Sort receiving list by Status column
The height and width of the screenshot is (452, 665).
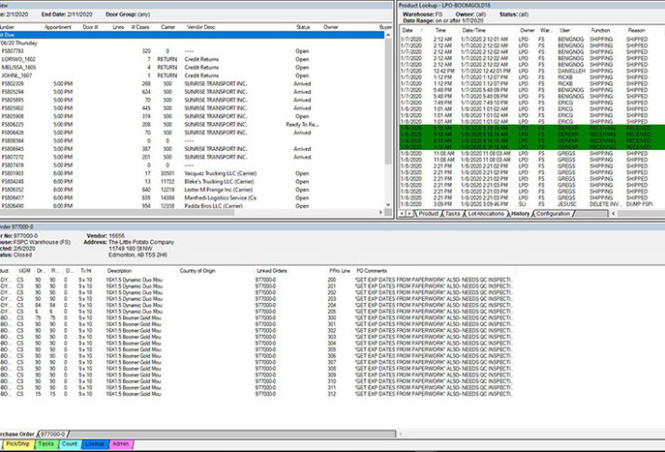click(303, 27)
